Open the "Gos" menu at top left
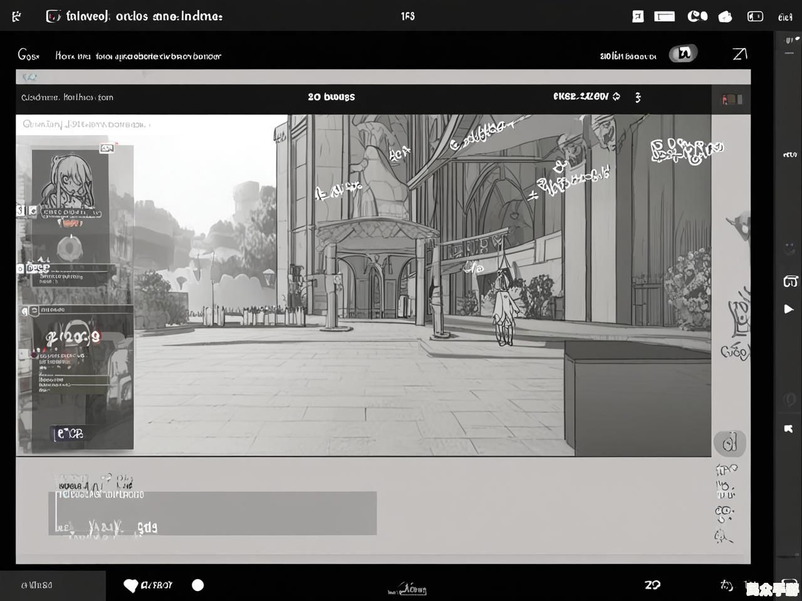 point(28,56)
